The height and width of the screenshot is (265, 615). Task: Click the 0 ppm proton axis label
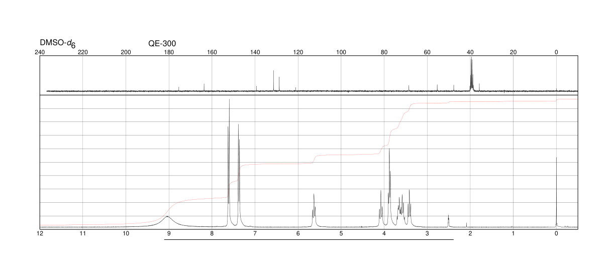(556, 234)
